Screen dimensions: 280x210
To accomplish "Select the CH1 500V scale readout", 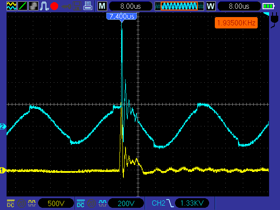I will 56,203.
